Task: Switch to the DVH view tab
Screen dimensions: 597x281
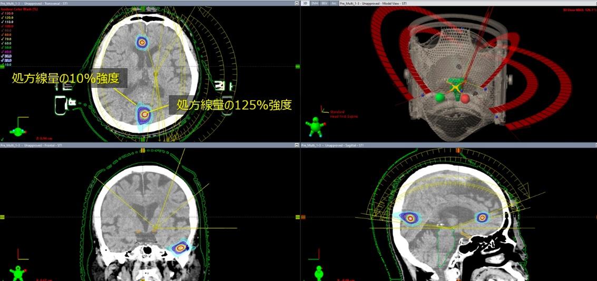Action: tap(315, 3)
